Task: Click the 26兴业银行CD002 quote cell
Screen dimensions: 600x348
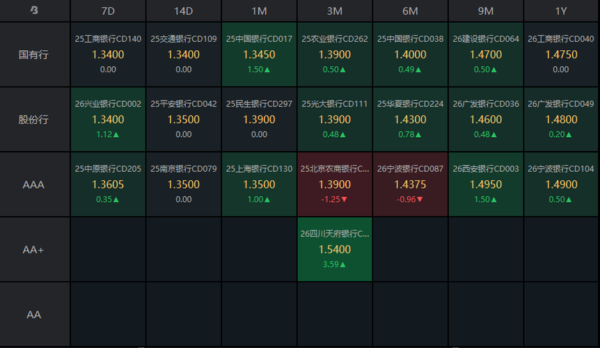Action: (108, 119)
